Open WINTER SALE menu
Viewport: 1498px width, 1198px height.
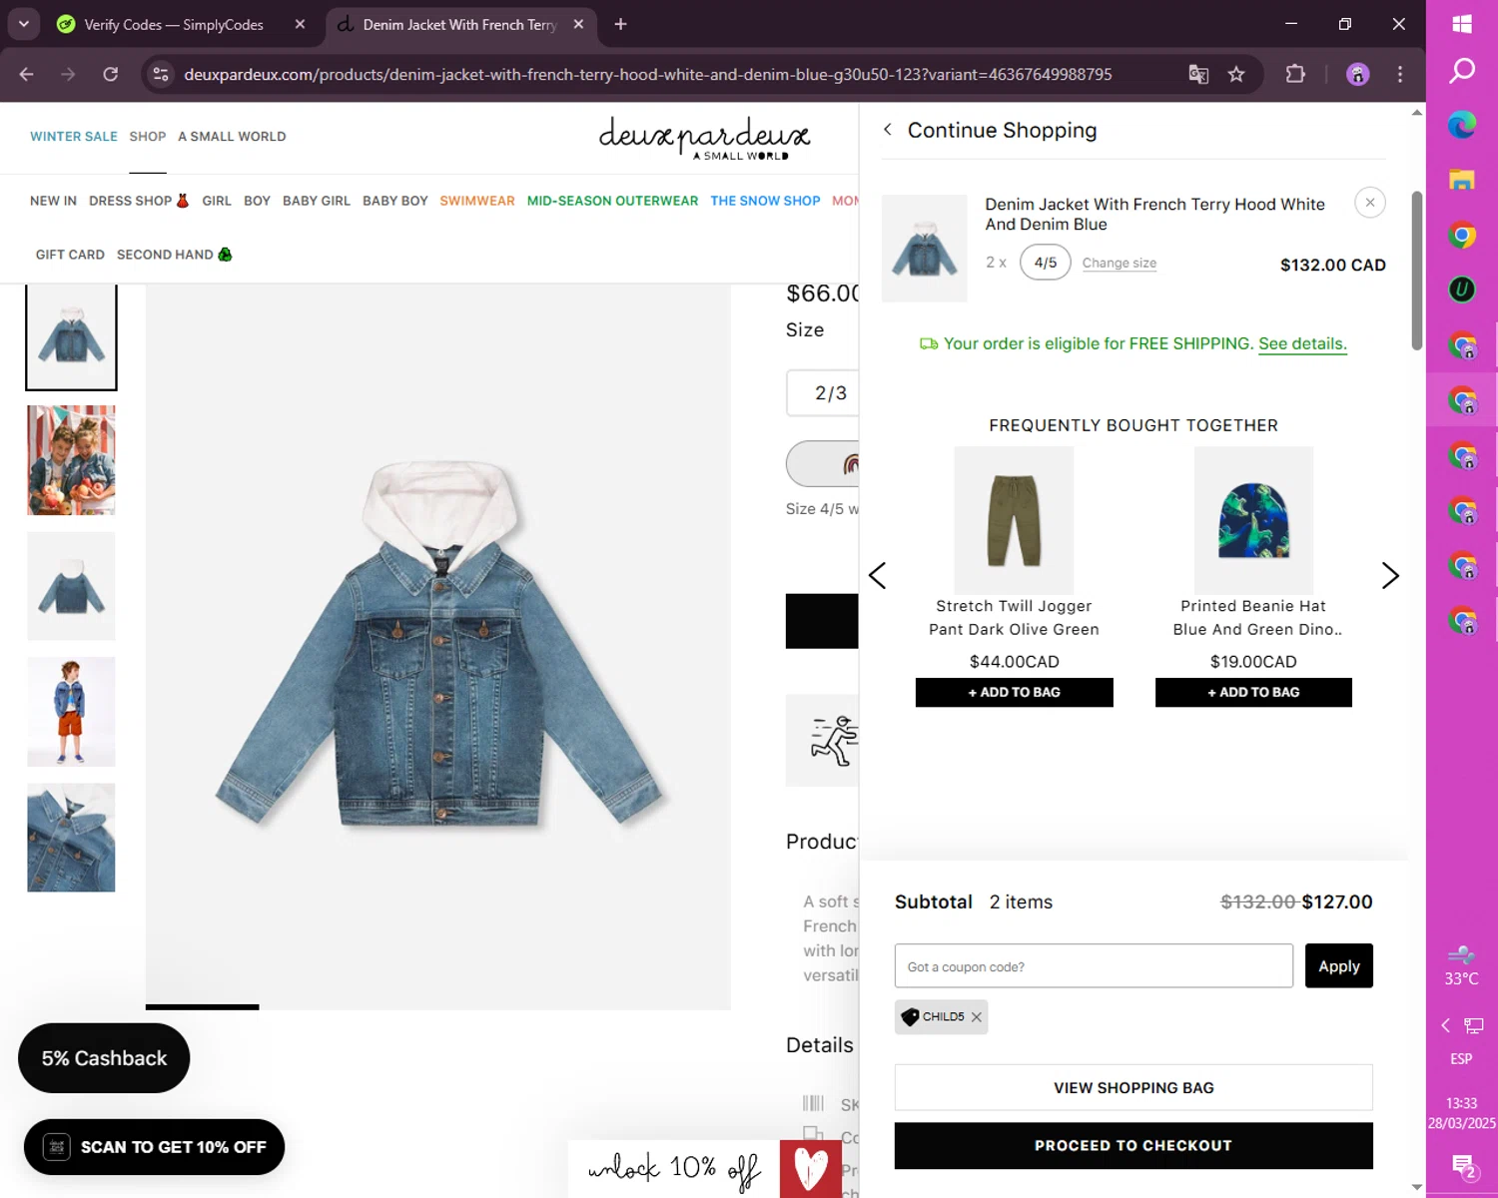[x=74, y=137]
